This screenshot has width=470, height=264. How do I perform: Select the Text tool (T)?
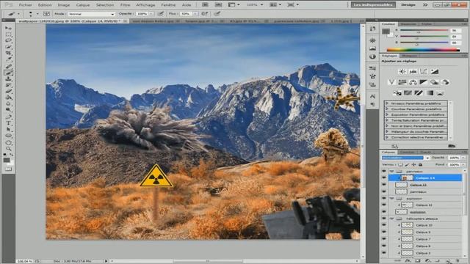(8, 122)
